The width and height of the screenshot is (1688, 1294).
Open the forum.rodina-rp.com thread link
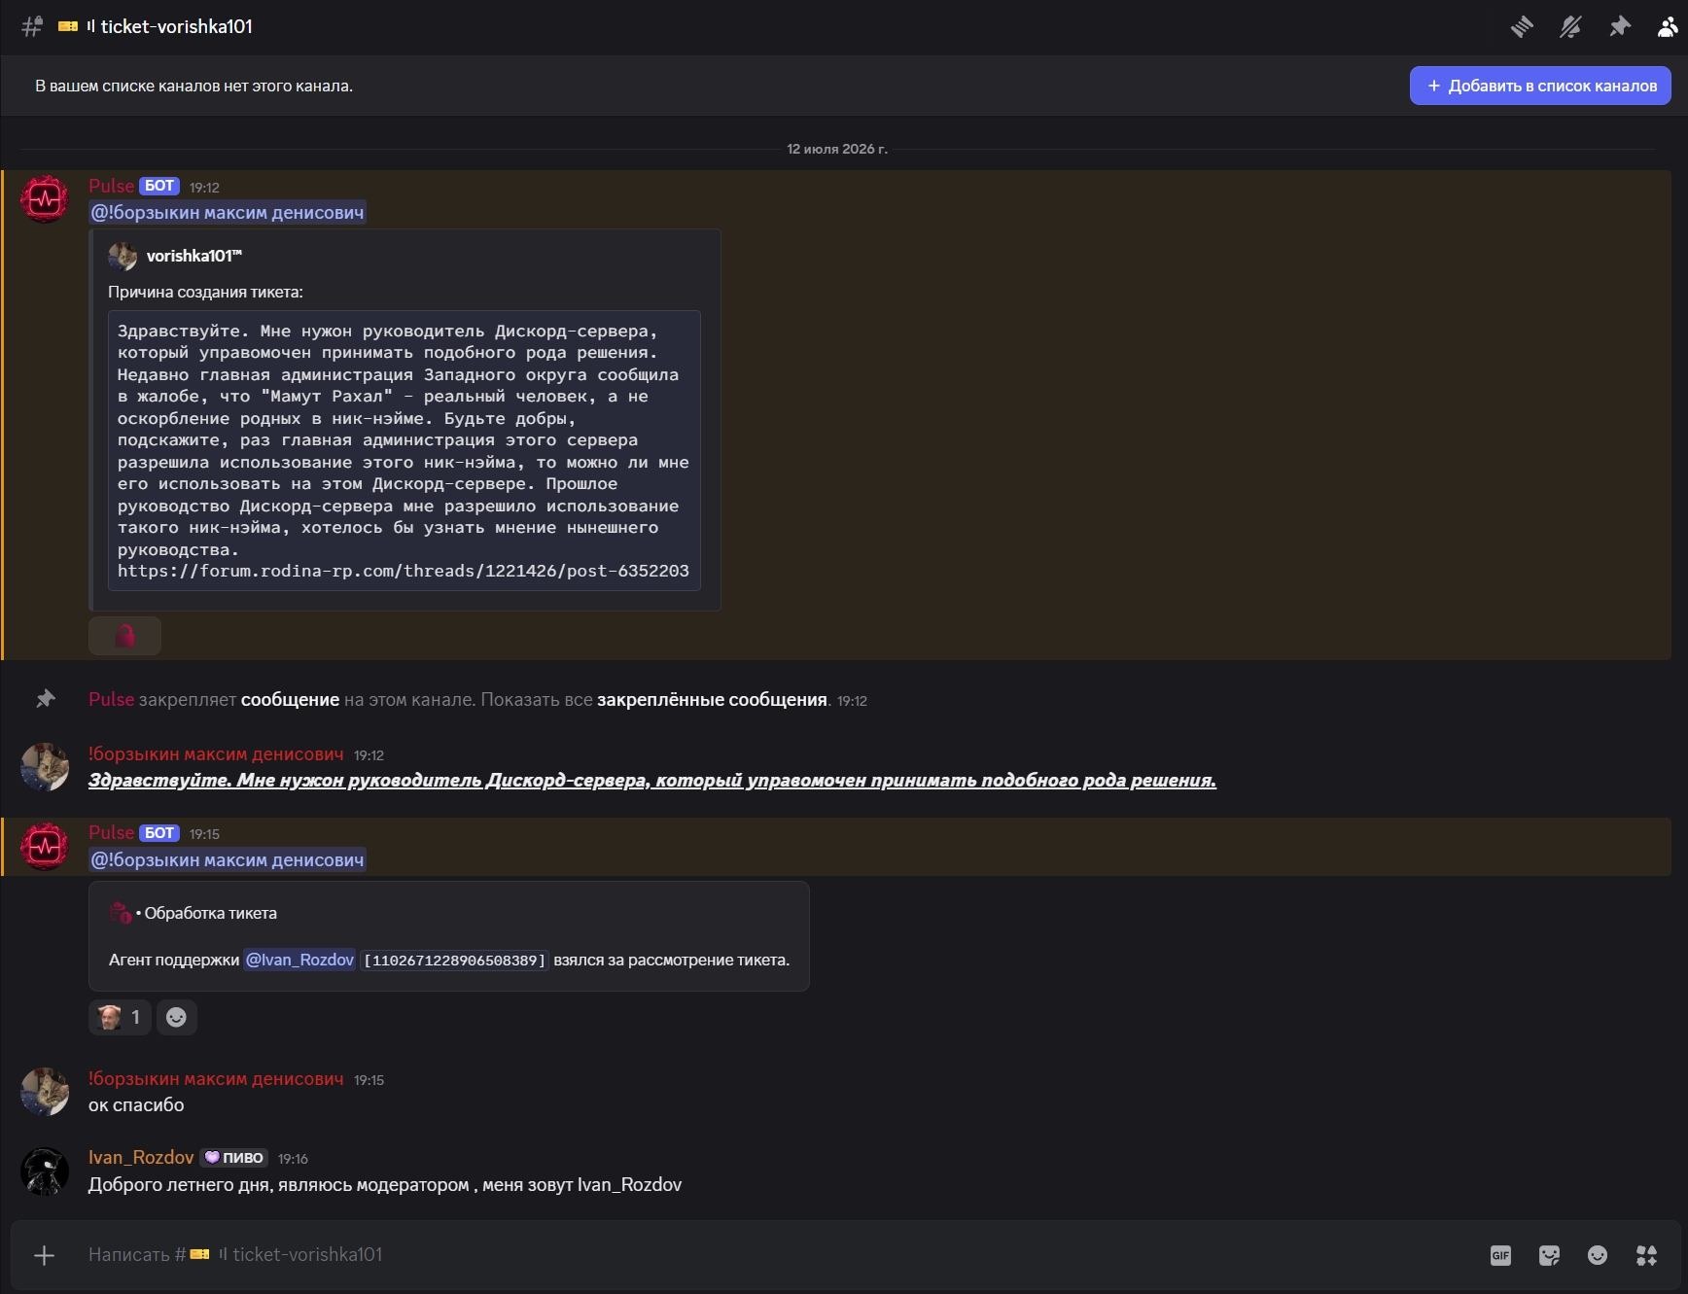coord(404,572)
